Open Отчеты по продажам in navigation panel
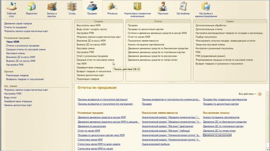This screenshot has width=270, height=151. (16, 27)
